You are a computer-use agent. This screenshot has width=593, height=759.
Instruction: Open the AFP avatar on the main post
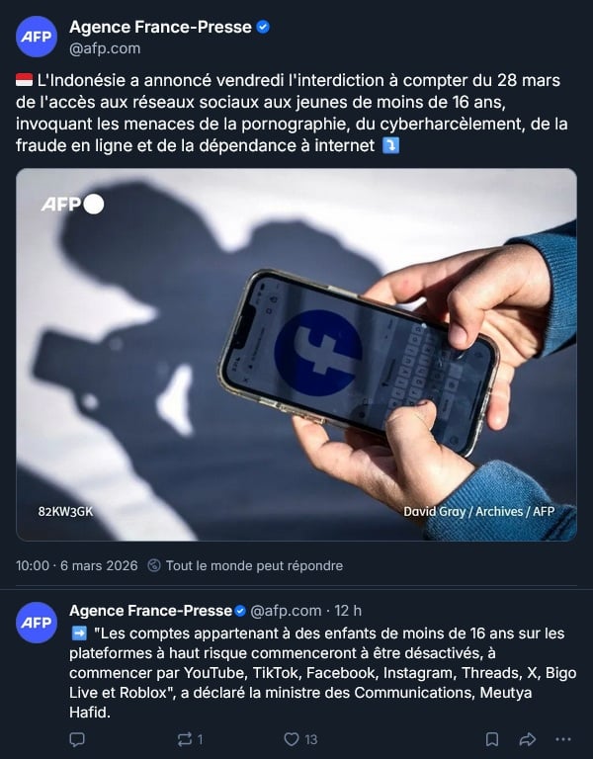[x=37, y=37]
